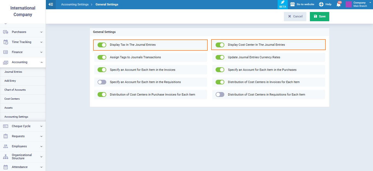Click the Time Tracking calendar icon
The height and width of the screenshot is (171, 373).
5,42
